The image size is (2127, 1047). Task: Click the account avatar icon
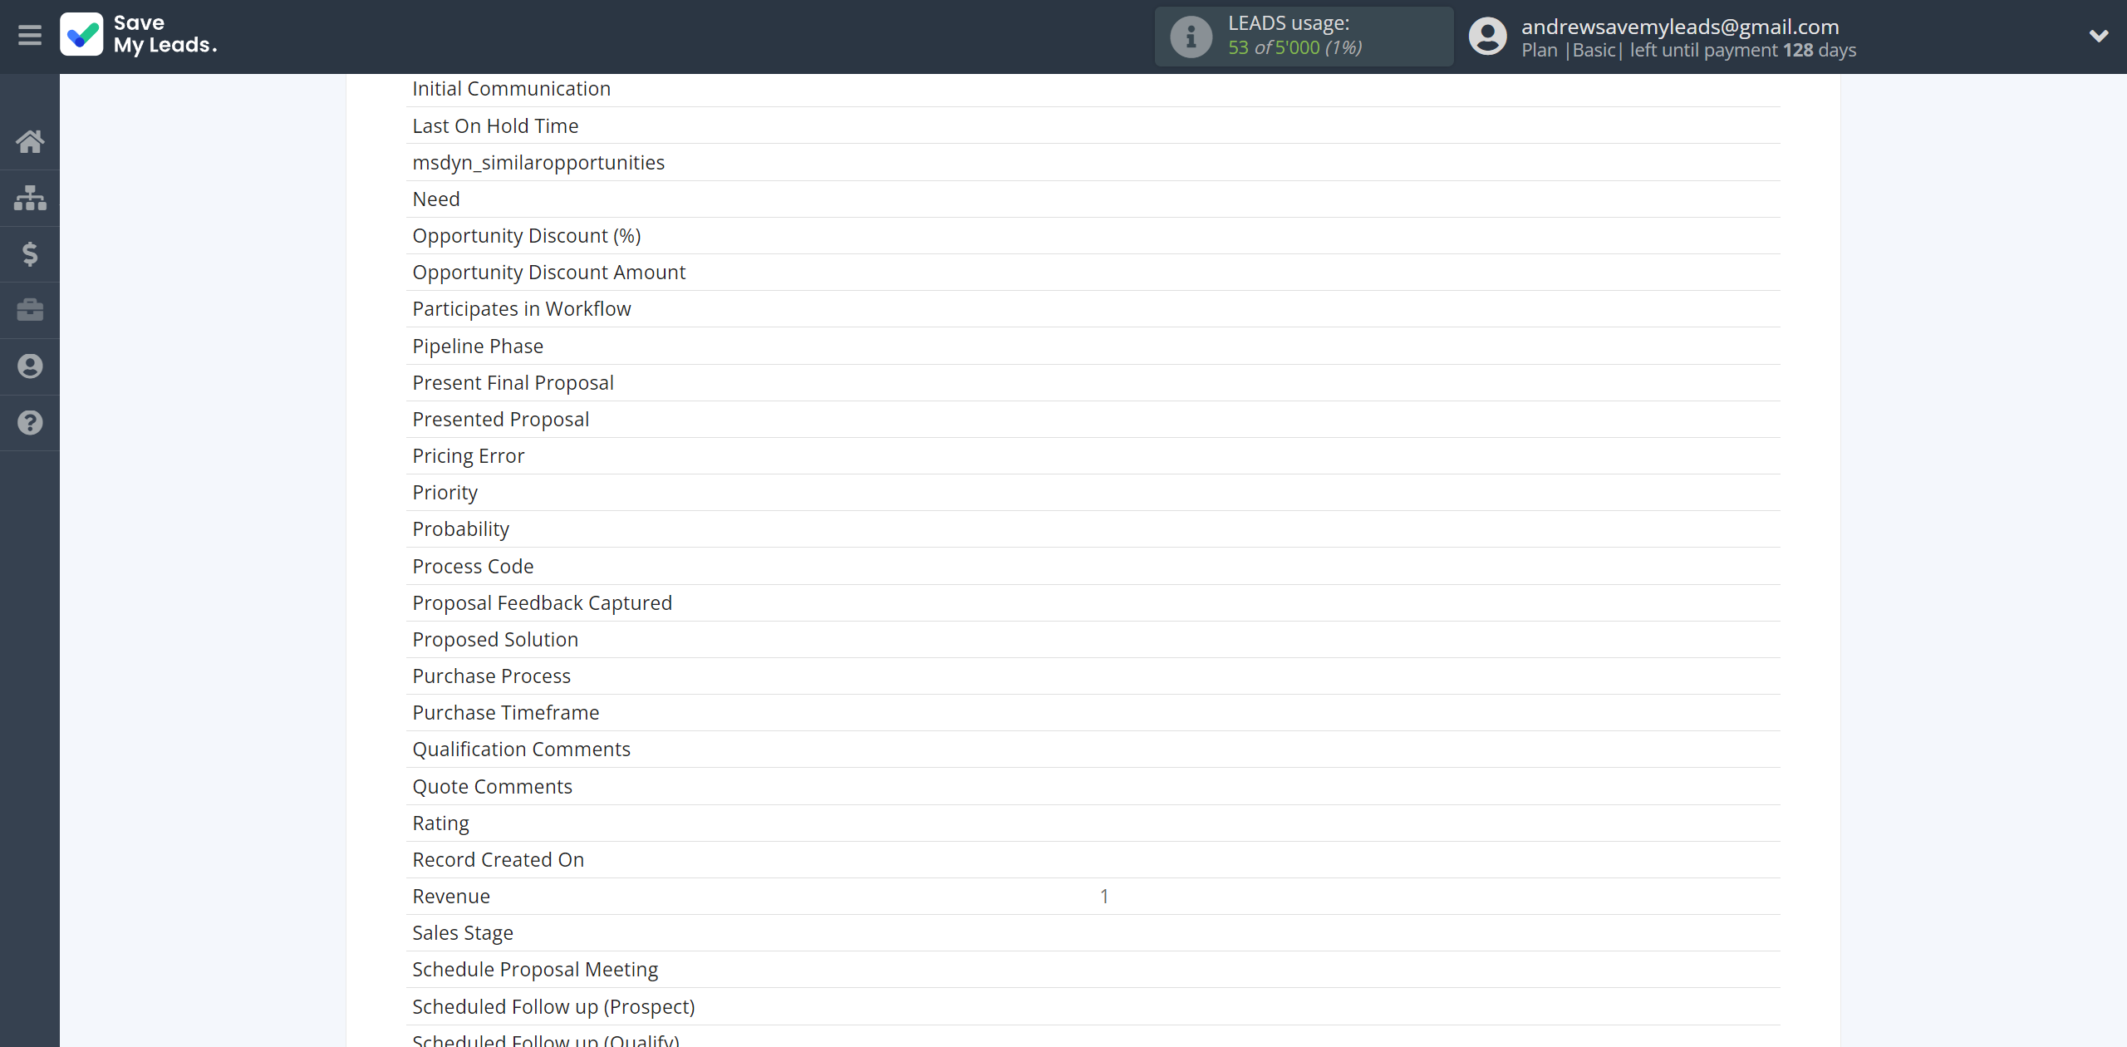point(1487,37)
